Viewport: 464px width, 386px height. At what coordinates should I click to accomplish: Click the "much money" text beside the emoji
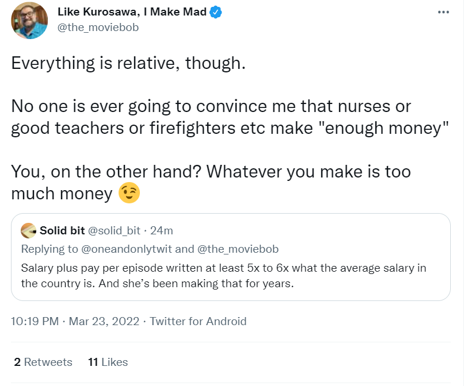pyautogui.click(x=62, y=194)
